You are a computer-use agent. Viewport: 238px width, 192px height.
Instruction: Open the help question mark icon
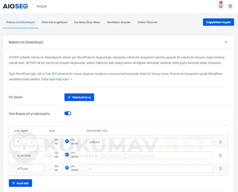(x=230, y=6)
